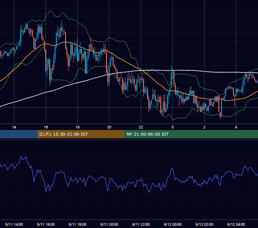Click the hour label 0 on the price chart axis
Image resolution: width=258 pixels, height=228 pixels.
click(x=173, y=127)
